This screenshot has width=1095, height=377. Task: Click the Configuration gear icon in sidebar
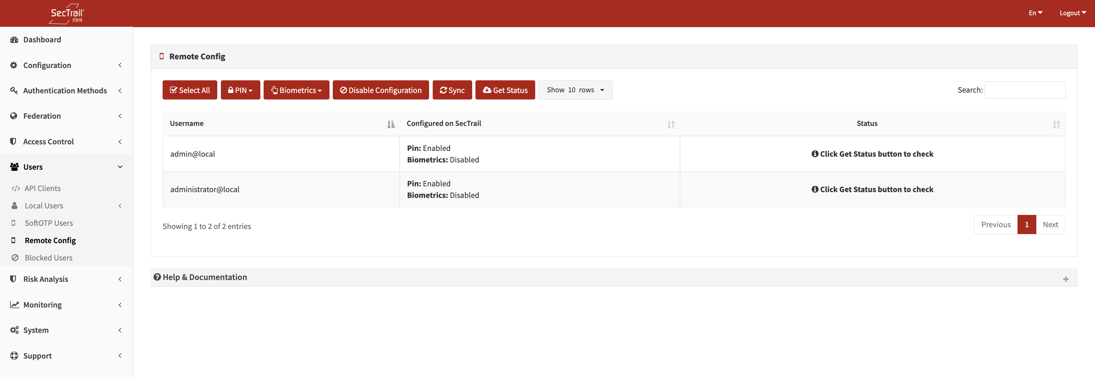(14, 65)
